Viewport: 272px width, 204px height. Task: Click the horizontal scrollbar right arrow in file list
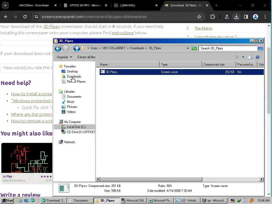click(x=261, y=179)
